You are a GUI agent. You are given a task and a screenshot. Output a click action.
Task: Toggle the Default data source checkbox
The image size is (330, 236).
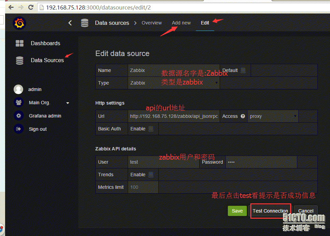point(243,70)
